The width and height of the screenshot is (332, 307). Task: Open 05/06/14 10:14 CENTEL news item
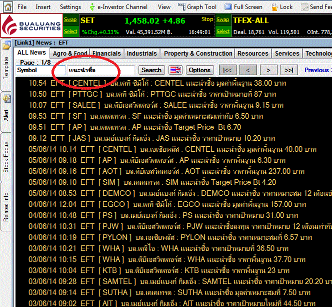click(172, 149)
